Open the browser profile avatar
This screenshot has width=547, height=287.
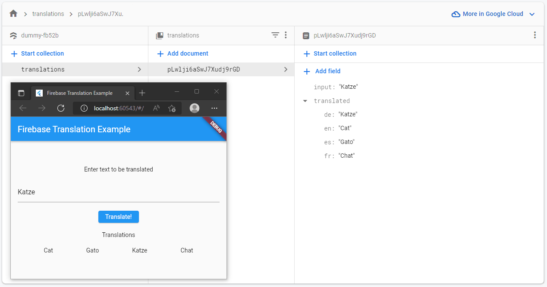[195, 108]
